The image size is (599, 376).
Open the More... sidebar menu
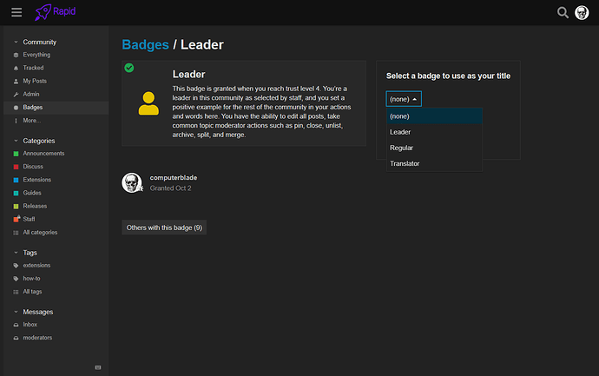pyautogui.click(x=32, y=121)
